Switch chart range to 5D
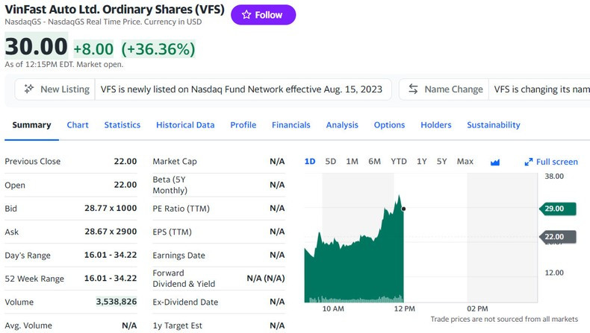 click(x=331, y=162)
